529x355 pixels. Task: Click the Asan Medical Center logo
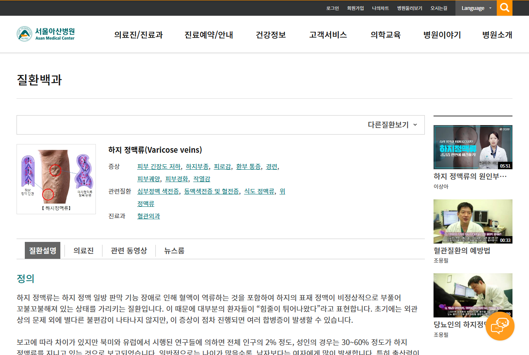click(x=45, y=34)
